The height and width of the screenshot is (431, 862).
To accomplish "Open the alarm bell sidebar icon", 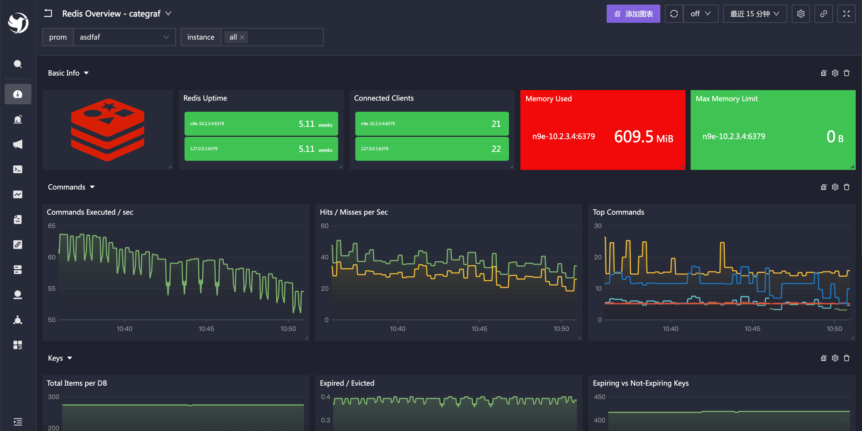I will pyautogui.click(x=18, y=119).
